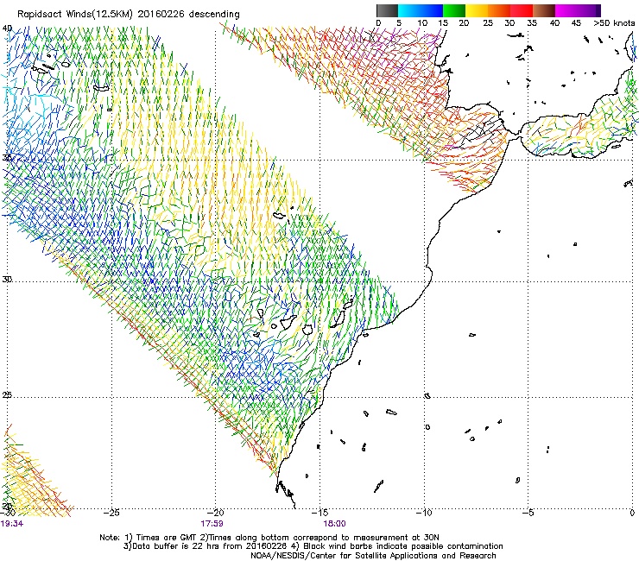Click the dark purple 45–50 knots legend swatch
The width and height of the screenshot is (639, 561).
pos(589,10)
